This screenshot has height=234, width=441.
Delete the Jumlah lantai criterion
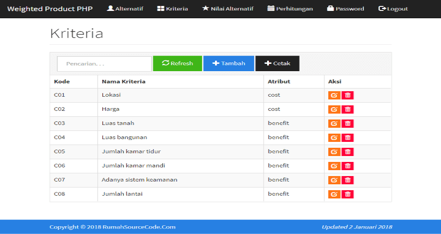click(x=347, y=194)
